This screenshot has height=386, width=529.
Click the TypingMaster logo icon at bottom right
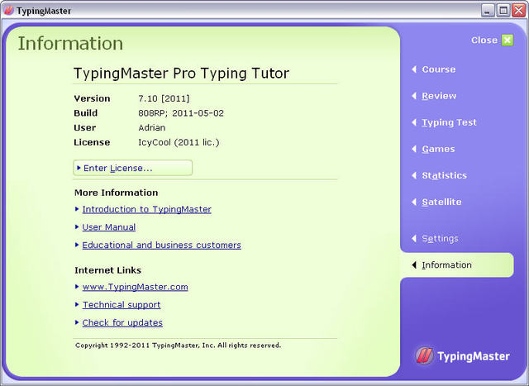point(424,355)
